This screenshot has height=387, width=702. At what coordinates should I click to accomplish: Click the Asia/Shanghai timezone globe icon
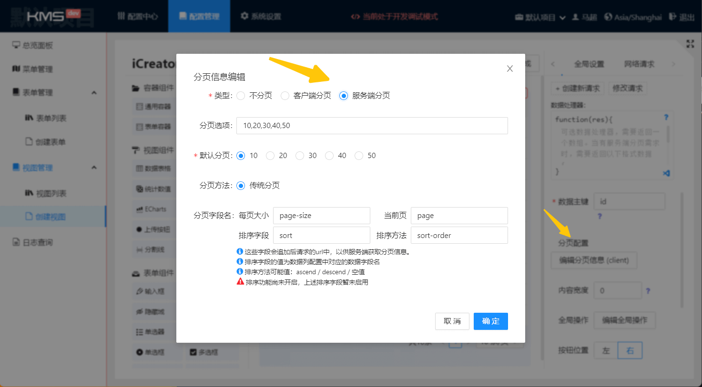[x=608, y=17]
